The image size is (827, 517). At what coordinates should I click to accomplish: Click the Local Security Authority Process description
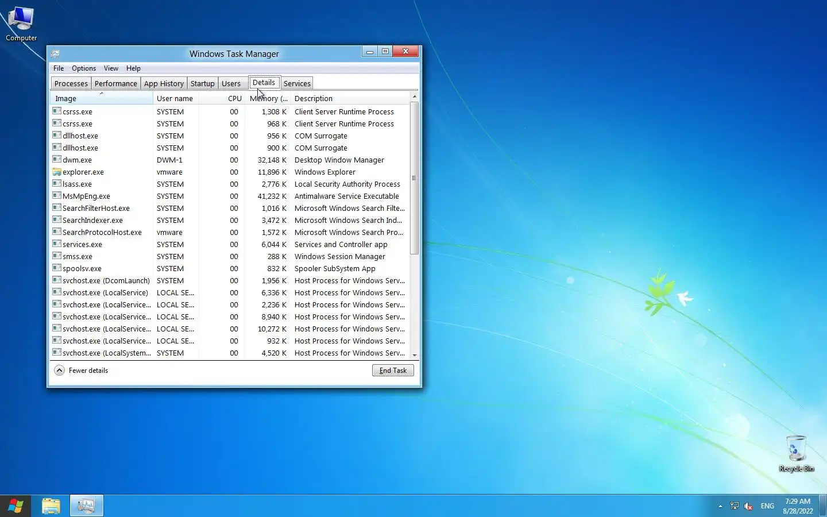[x=347, y=184]
